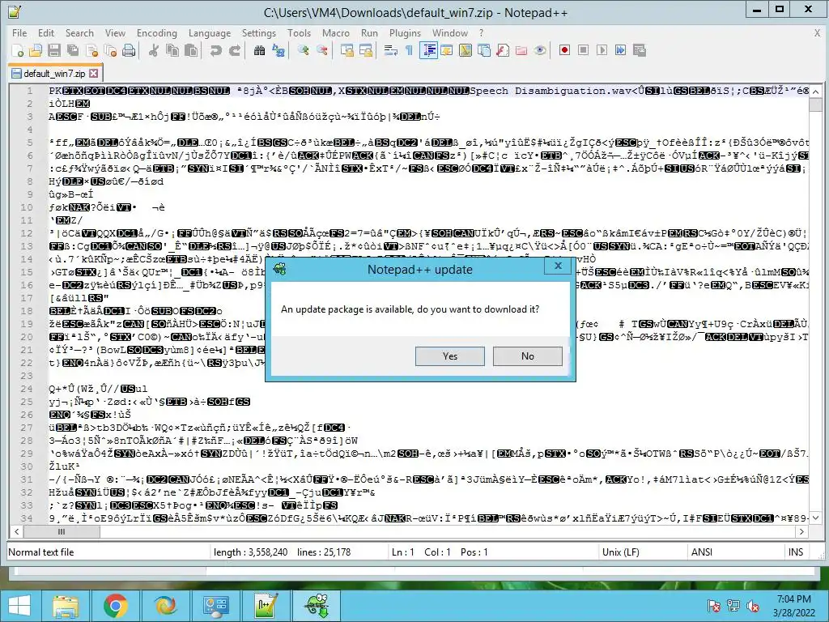829x622 pixels.
Task: Open the Plugins menu
Action: tap(405, 32)
